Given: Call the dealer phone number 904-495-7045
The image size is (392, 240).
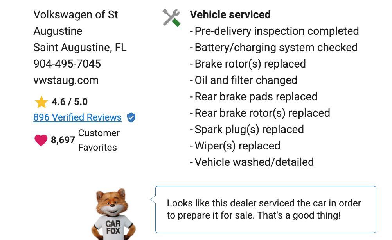Looking at the screenshot, I should pos(67,64).
